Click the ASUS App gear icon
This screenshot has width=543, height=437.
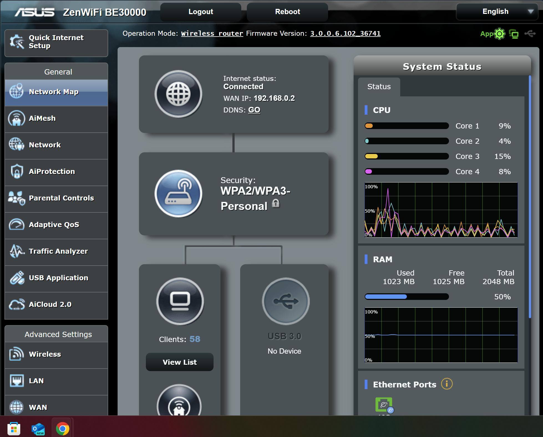coord(499,34)
